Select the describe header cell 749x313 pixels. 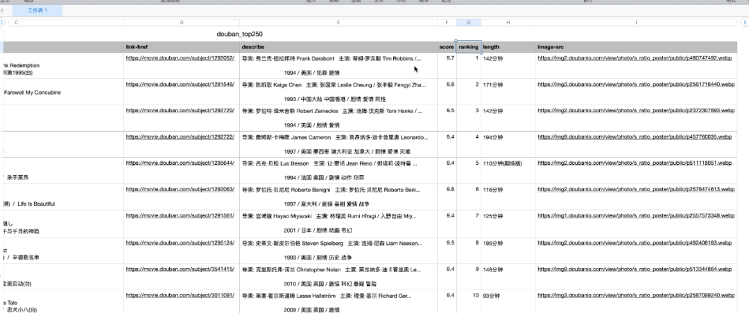(338, 47)
